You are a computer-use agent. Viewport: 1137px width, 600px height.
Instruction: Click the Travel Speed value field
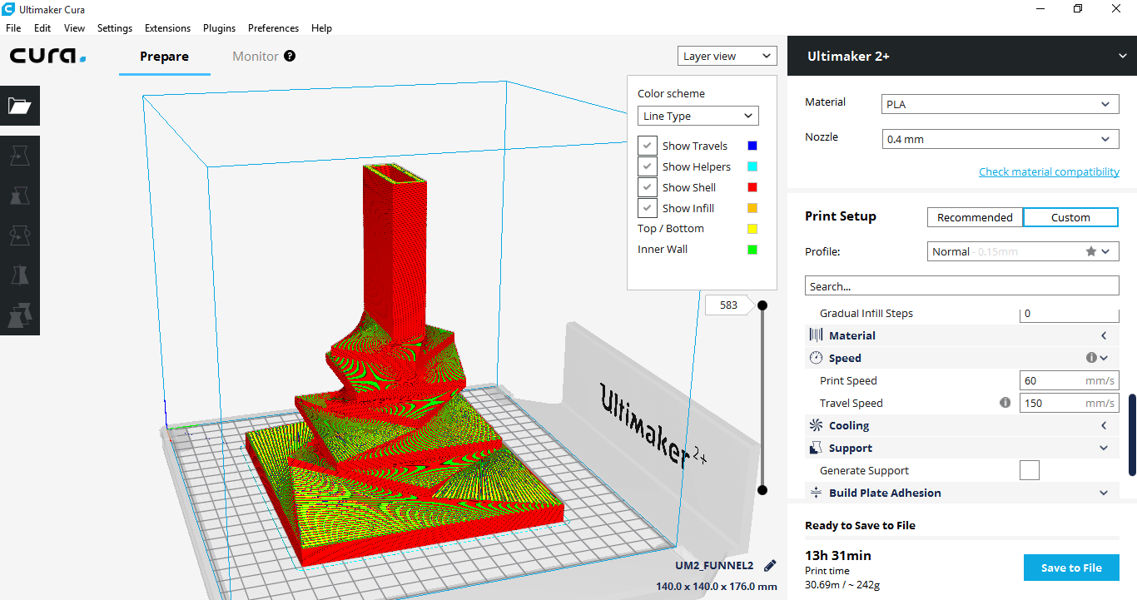[1069, 403]
